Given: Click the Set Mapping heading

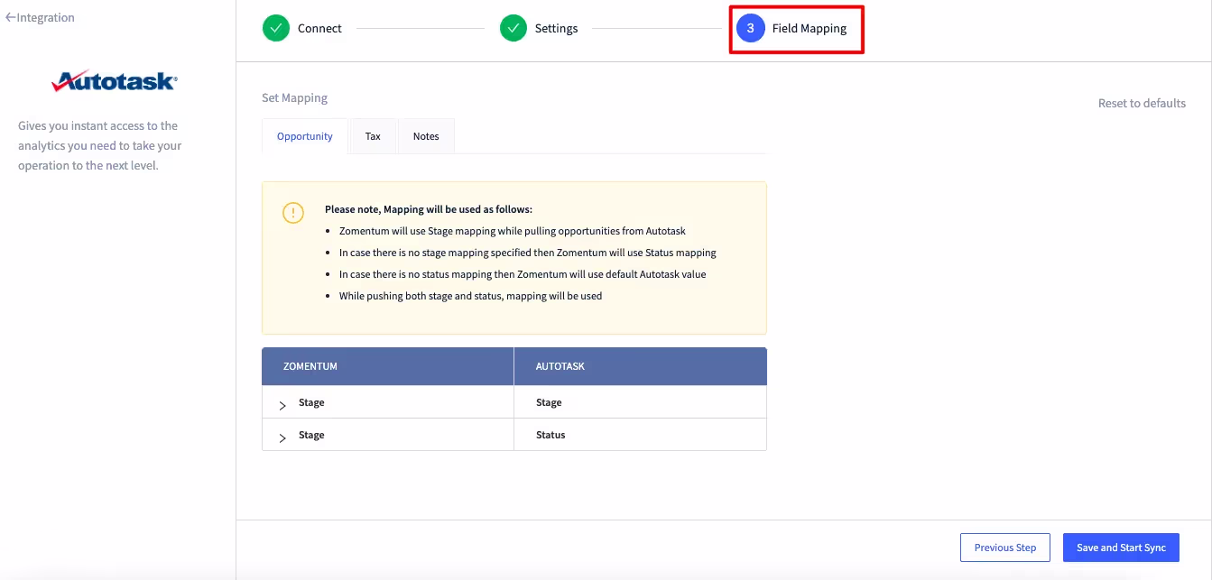Looking at the screenshot, I should click(x=294, y=97).
